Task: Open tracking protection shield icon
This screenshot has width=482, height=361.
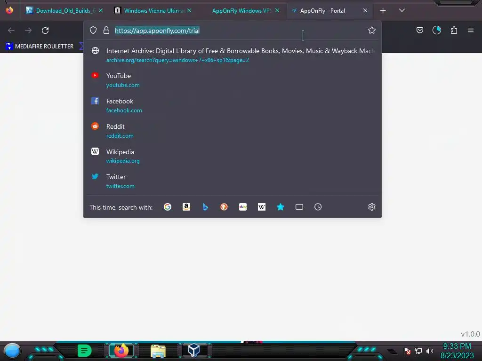Action: point(93,30)
